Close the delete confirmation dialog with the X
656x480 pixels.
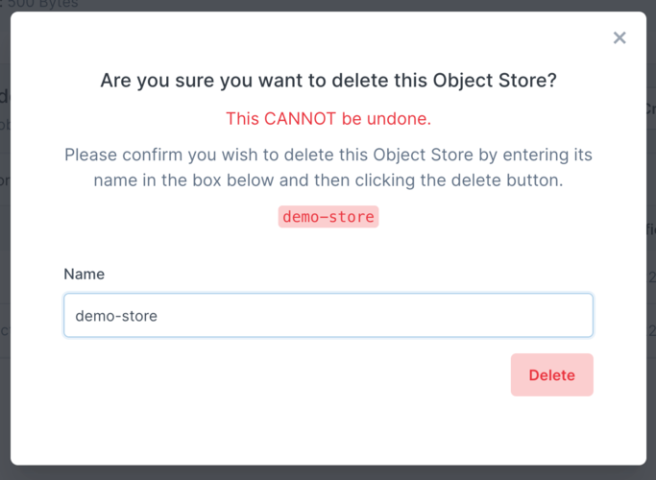[x=620, y=38]
